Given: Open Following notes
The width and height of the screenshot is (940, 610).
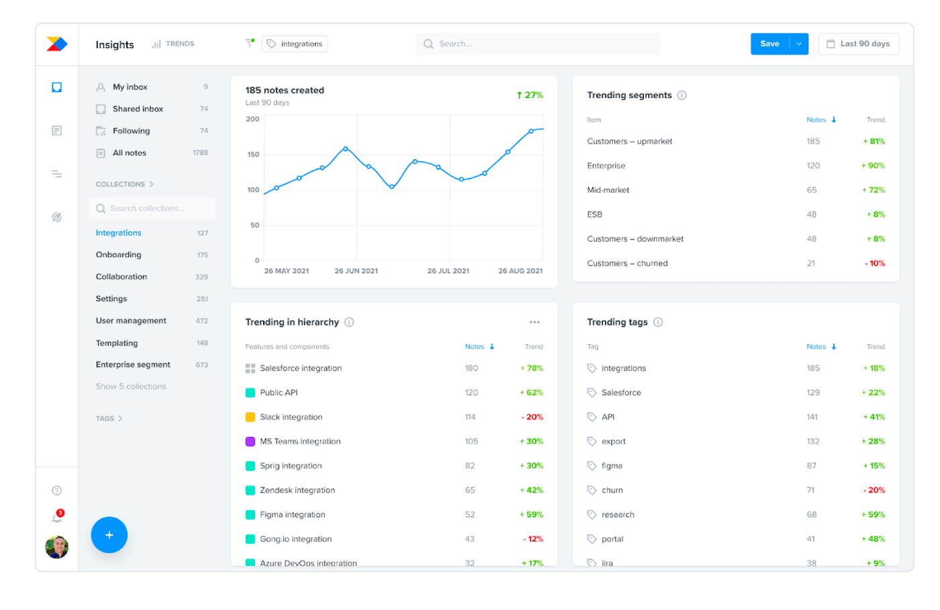Looking at the screenshot, I should [x=152, y=131].
